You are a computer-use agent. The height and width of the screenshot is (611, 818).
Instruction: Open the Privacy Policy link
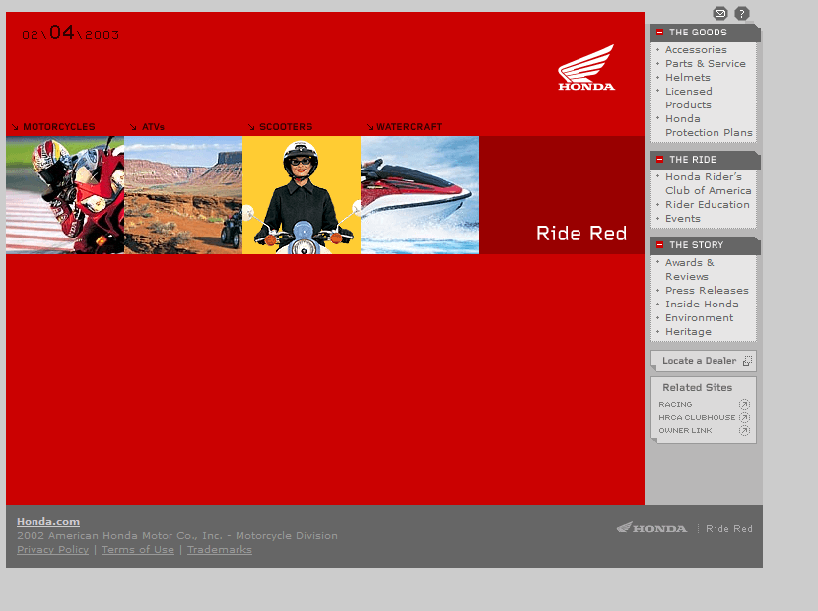[x=52, y=550]
